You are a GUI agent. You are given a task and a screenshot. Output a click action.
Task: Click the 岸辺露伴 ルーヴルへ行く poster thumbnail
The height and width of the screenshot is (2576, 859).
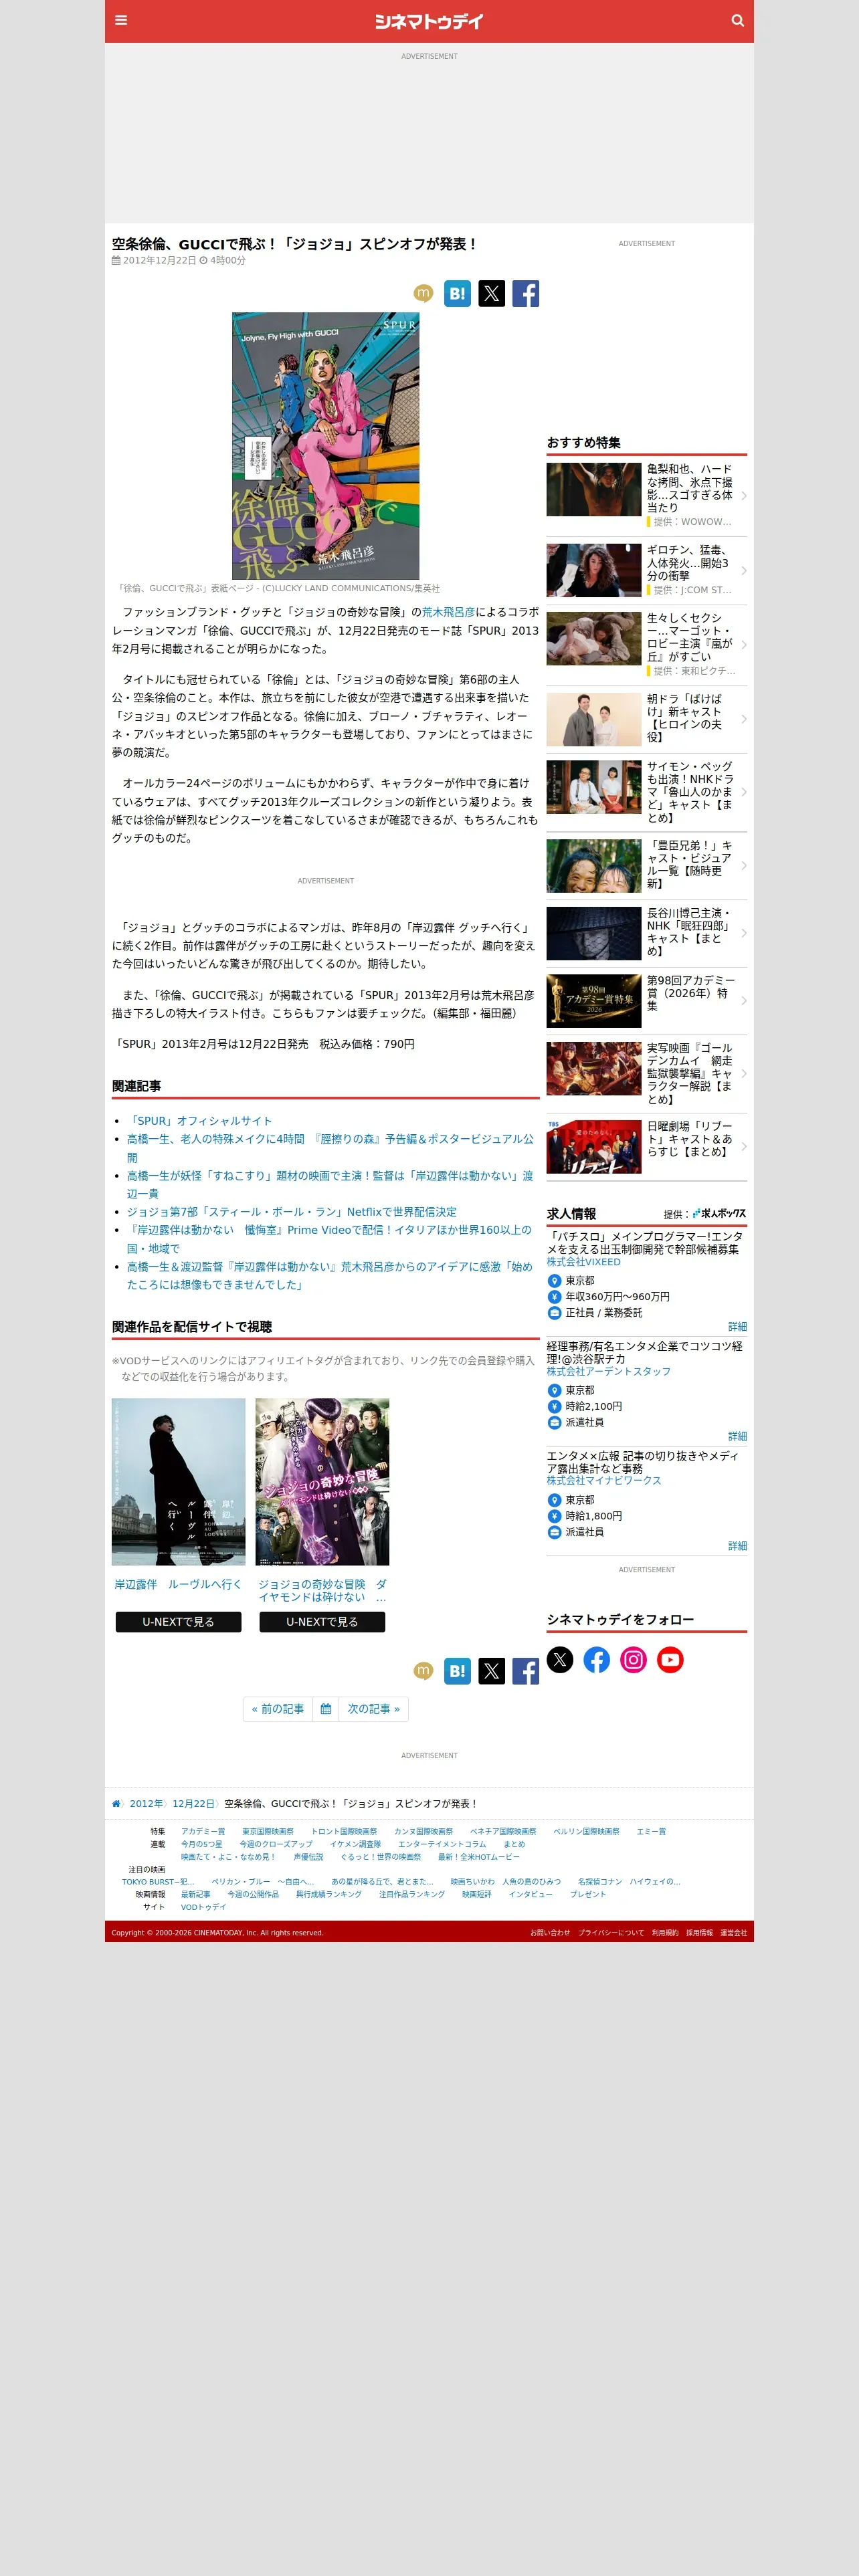coord(178,1481)
